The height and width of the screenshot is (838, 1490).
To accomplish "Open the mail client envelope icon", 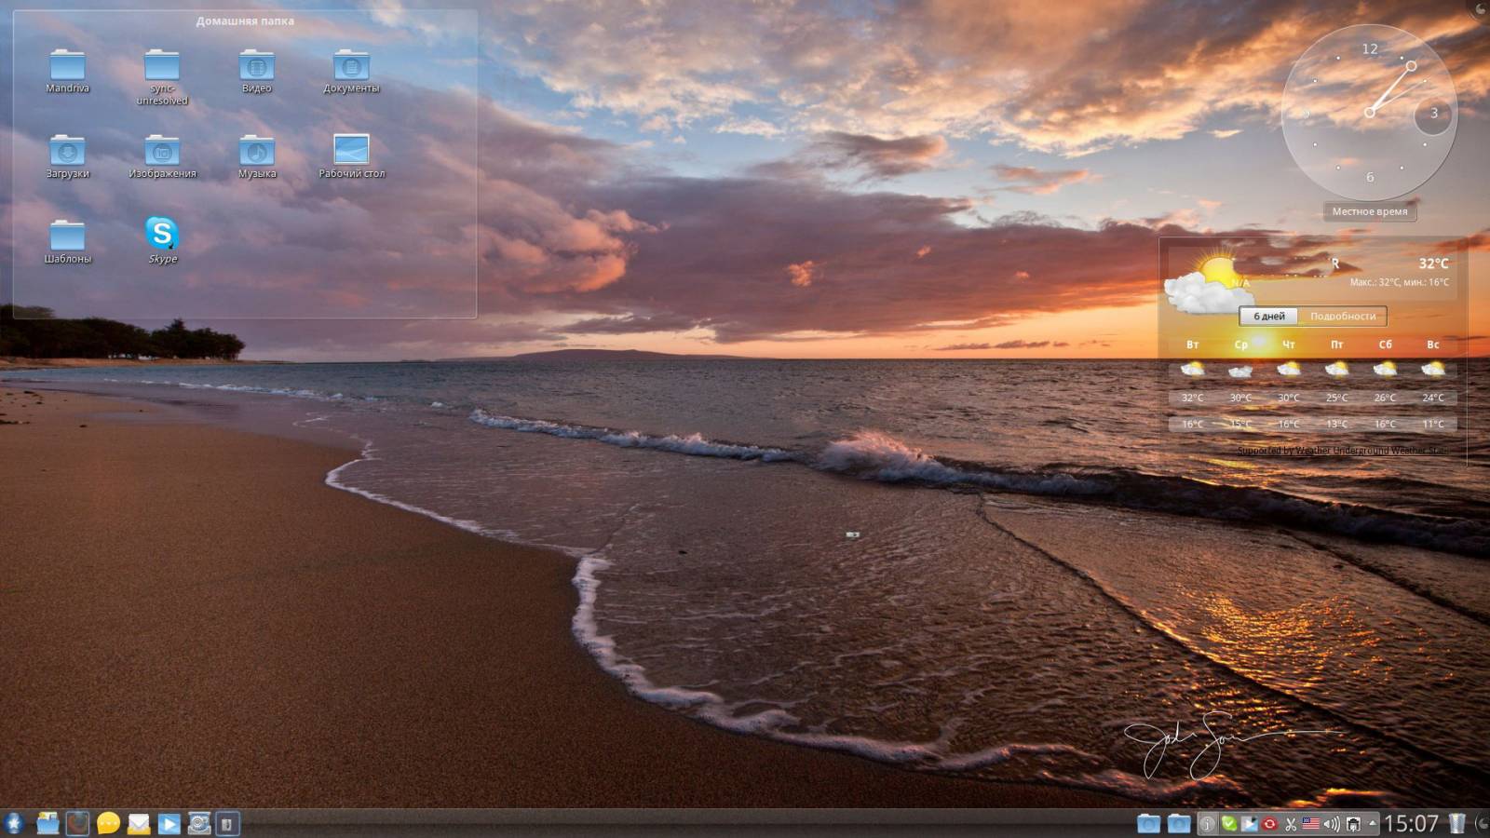I will 139,823.
